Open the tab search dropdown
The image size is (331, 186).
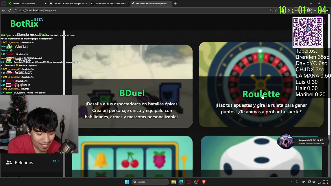click(3, 4)
